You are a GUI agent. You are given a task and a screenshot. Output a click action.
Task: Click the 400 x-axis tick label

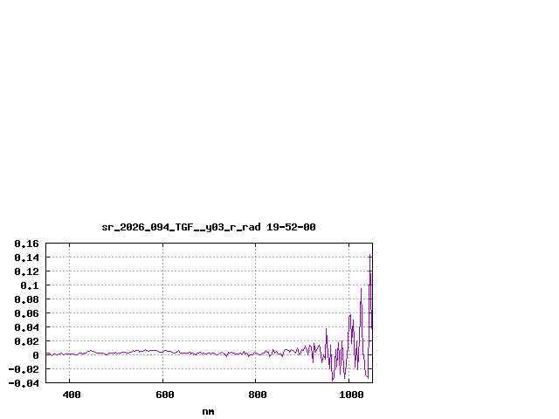click(71, 395)
